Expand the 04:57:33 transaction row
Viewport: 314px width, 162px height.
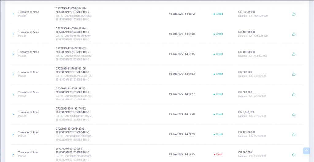13,134
